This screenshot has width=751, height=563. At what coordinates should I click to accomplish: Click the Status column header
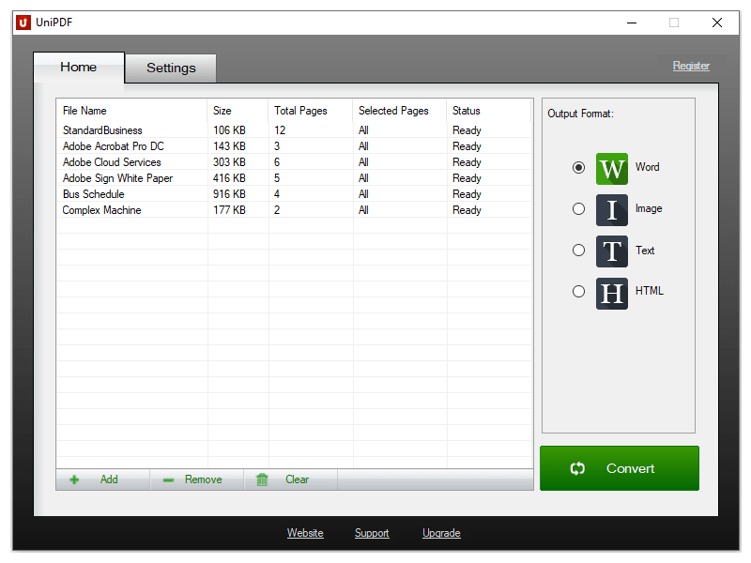click(x=488, y=111)
